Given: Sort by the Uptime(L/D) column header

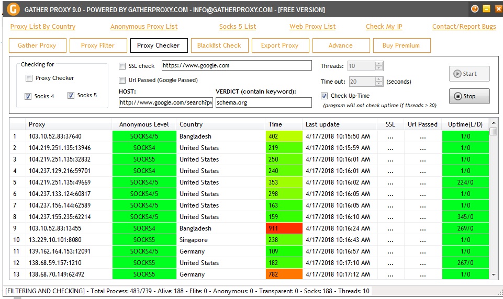Looking at the screenshot, I should pyautogui.click(x=465, y=124).
